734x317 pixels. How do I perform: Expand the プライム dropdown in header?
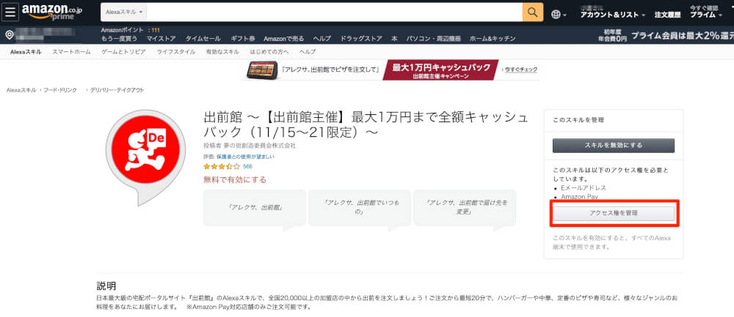coord(708,15)
